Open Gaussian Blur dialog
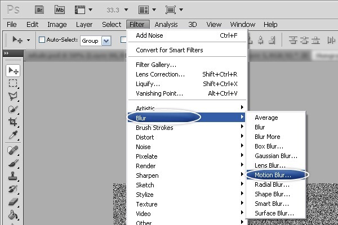 [x=276, y=156]
